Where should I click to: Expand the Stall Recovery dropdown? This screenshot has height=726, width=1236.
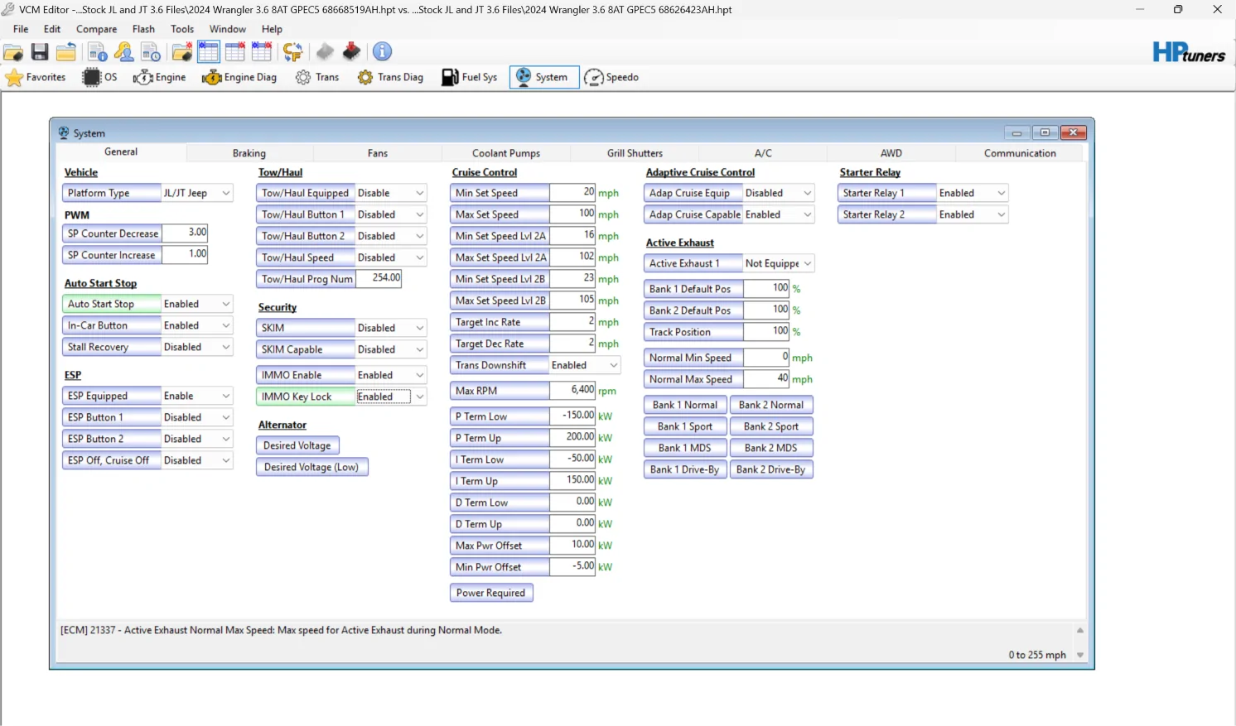tap(225, 348)
